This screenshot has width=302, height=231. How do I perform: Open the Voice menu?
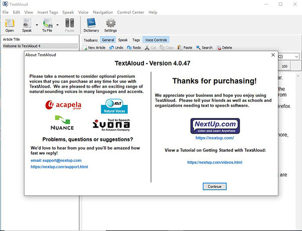pyautogui.click(x=83, y=12)
